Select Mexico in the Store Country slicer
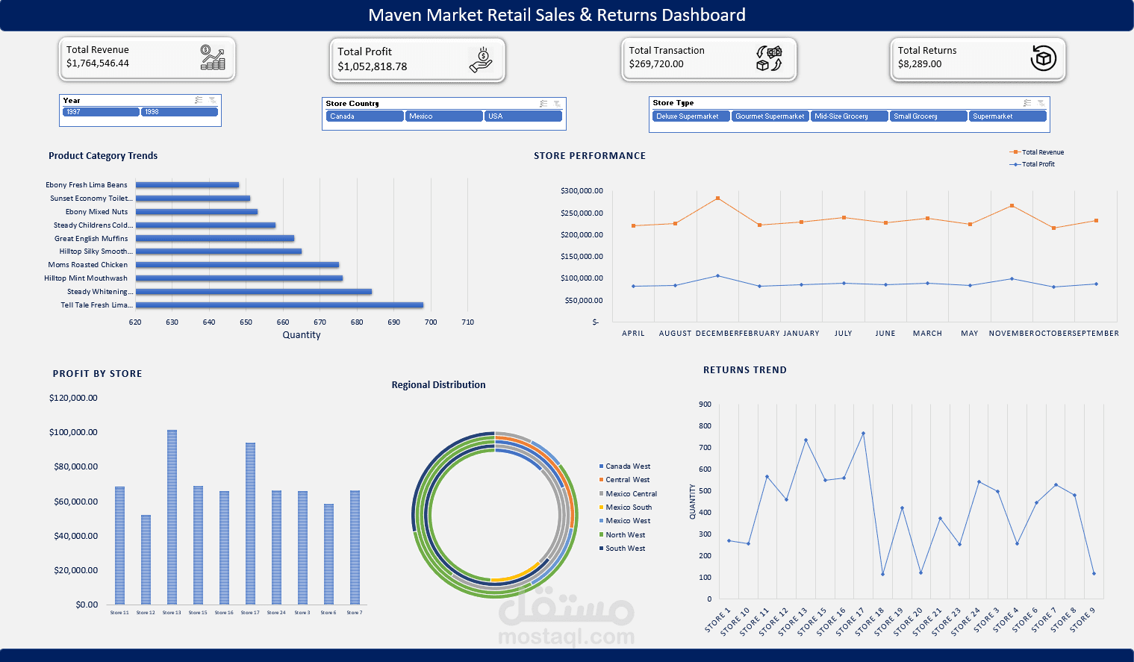Viewport: 1134px width, 662px height. point(444,116)
